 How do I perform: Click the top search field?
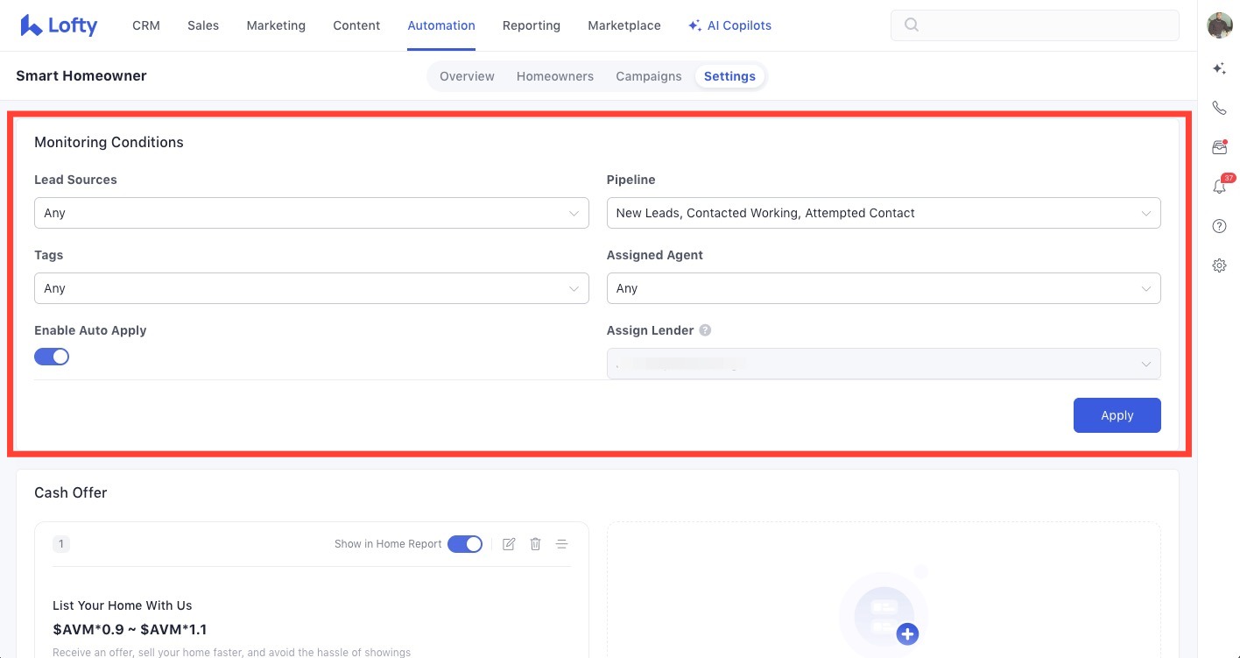pos(1034,25)
